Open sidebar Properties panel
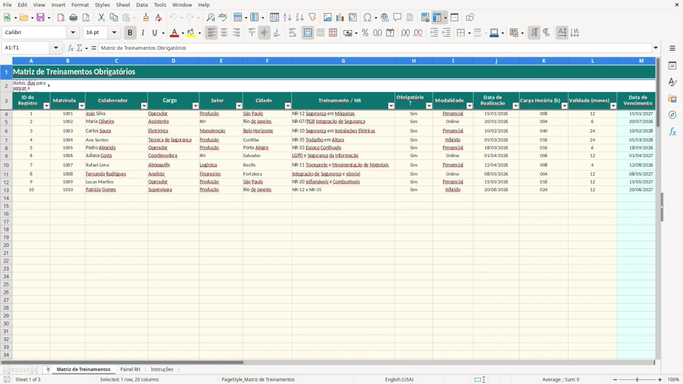The height and width of the screenshot is (384, 683). (672, 65)
